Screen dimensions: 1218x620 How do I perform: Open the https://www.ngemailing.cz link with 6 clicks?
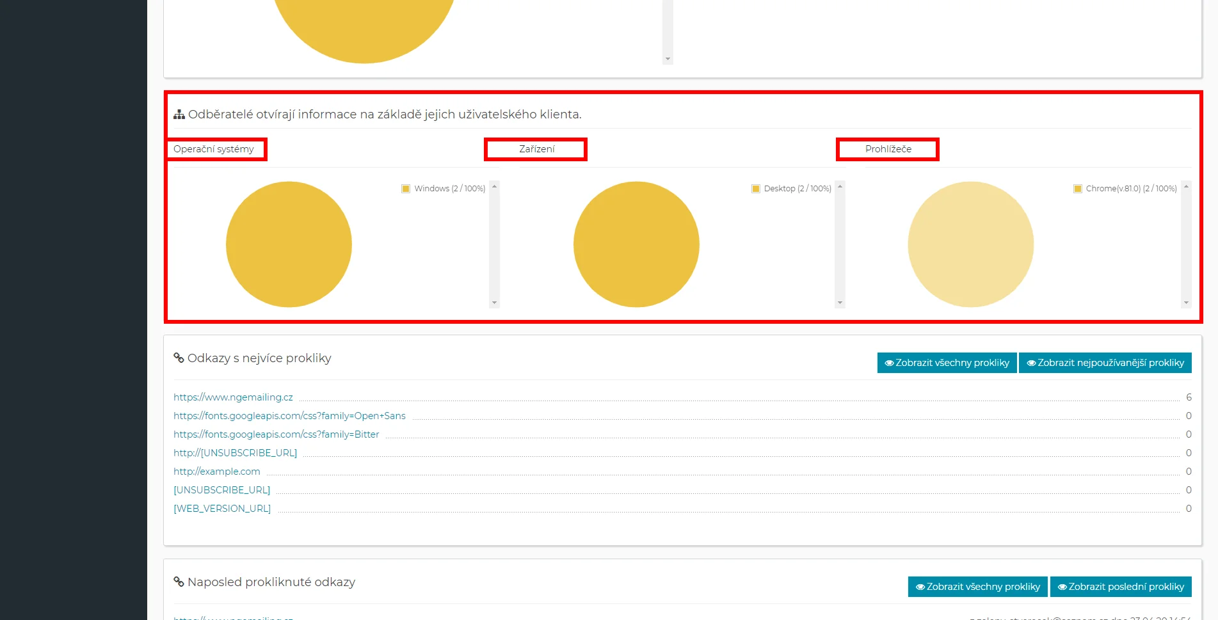[x=233, y=397]
